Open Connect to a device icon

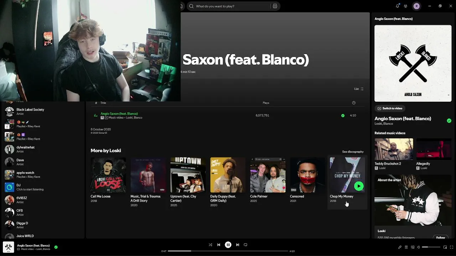(x=413, y=247)
